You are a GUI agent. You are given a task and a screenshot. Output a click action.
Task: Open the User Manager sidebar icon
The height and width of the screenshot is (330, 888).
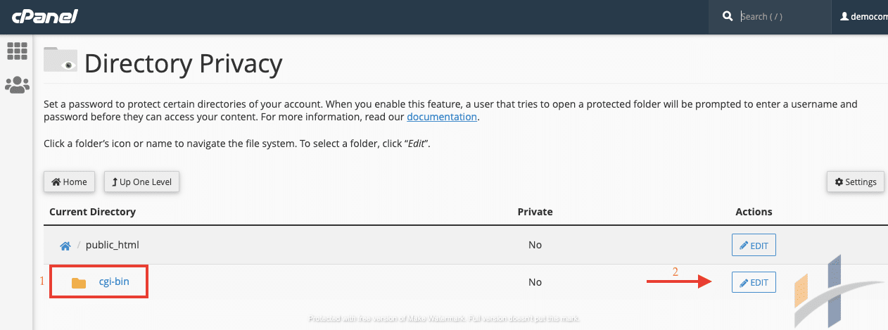16,85
